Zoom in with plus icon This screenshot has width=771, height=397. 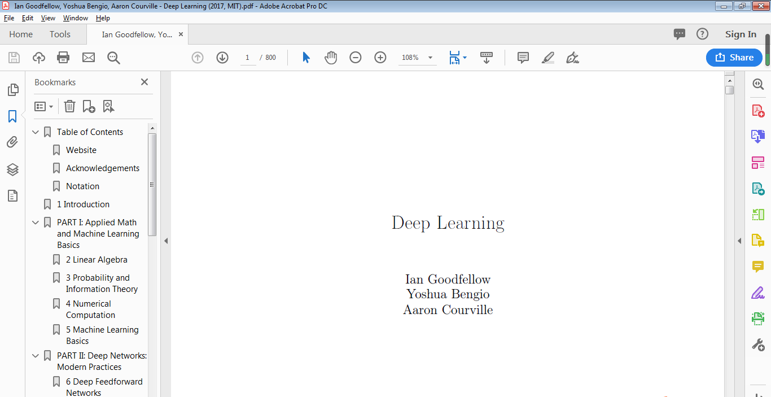[380, 58]
